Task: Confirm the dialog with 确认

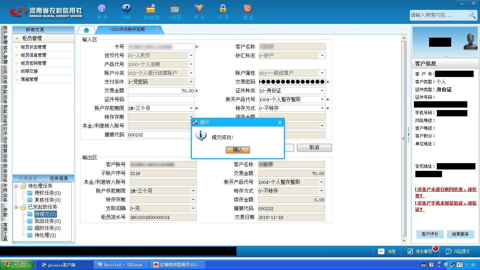Action: tap(238, 150)
